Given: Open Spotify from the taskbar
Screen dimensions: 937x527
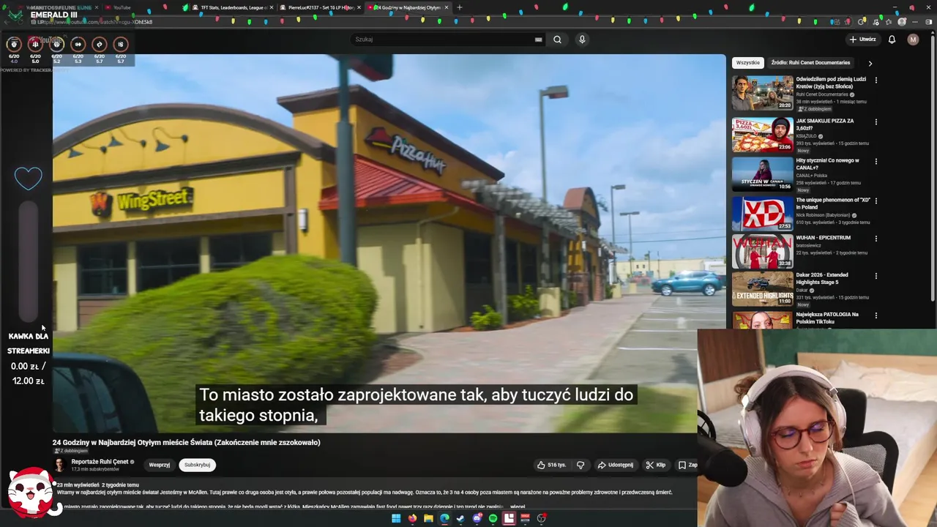Looking at the screenshot, I should click(493, 518).
